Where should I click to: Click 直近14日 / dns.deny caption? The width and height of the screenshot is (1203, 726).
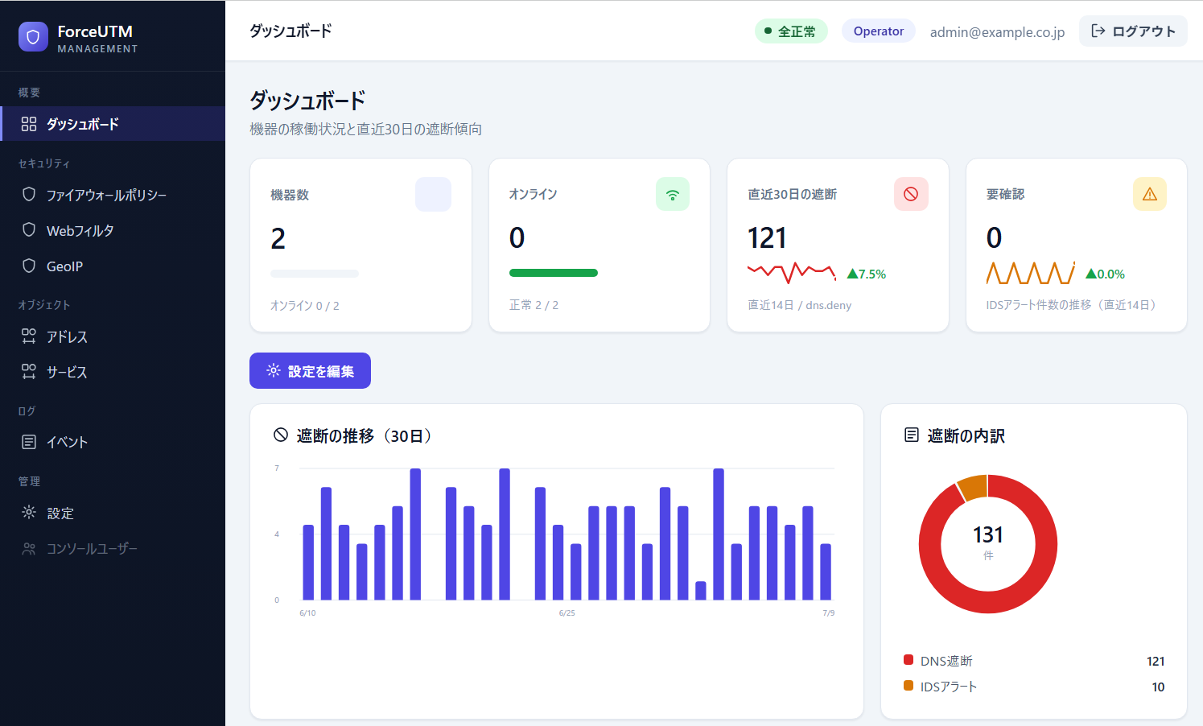(800, 305)
